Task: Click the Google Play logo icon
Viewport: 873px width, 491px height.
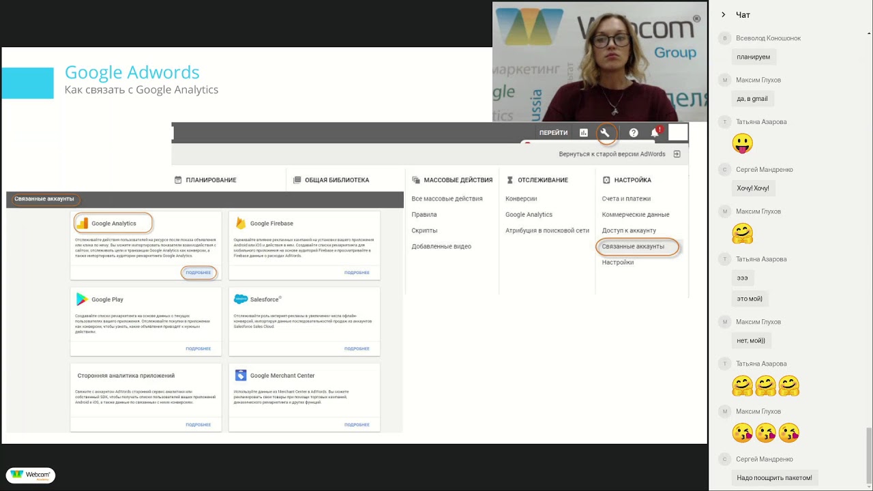Action: point(82,299)
